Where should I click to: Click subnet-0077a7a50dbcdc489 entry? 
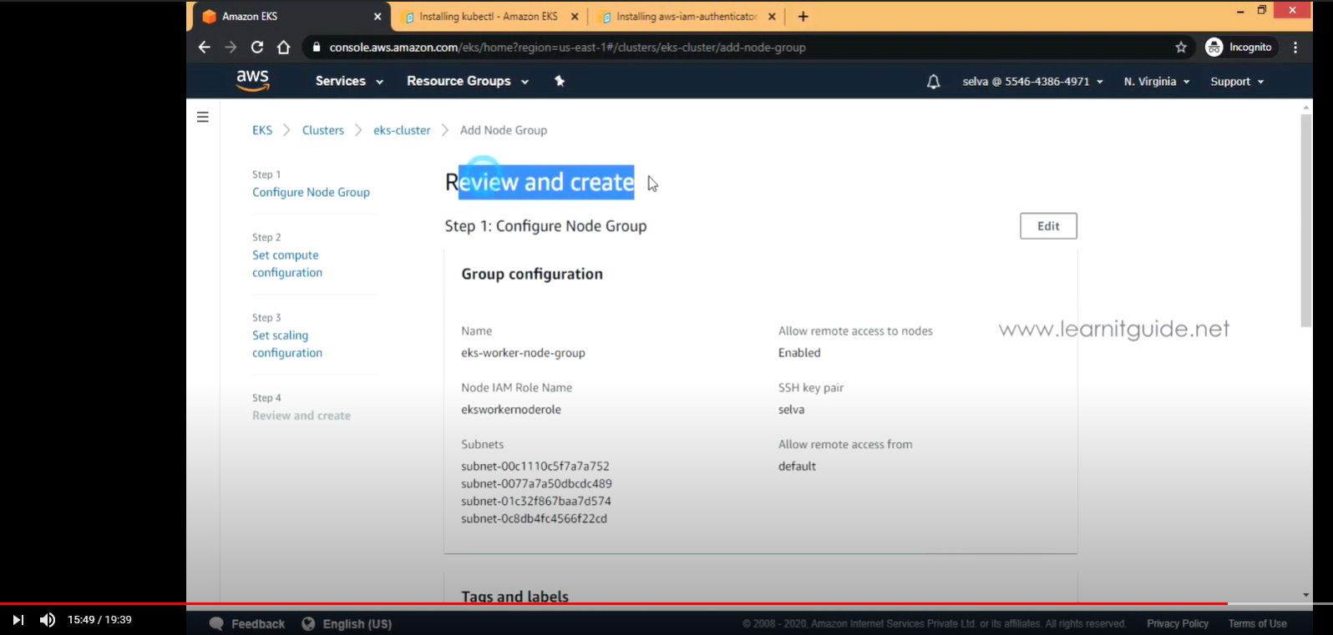click(x=536, y=484)
